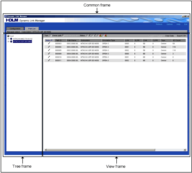This screenshot has width=192, height=173.
Task: Click the HDLM logo in the header
Action: [12, 20]
